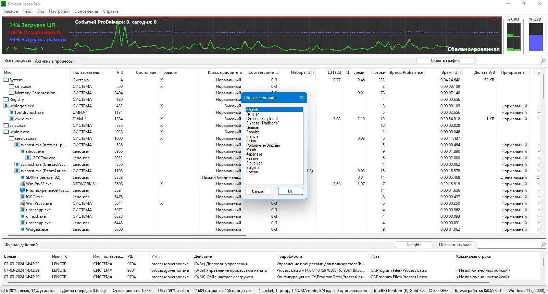Click the smss.exe process icon
Screen dimensions: 548x294
click(x=12, y=86)
